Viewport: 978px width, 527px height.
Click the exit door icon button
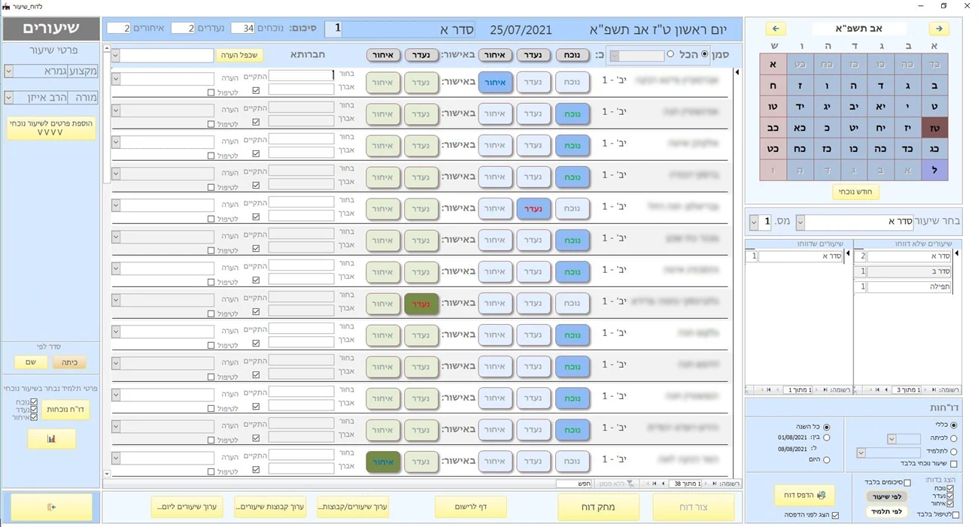(x=51, y=507)
